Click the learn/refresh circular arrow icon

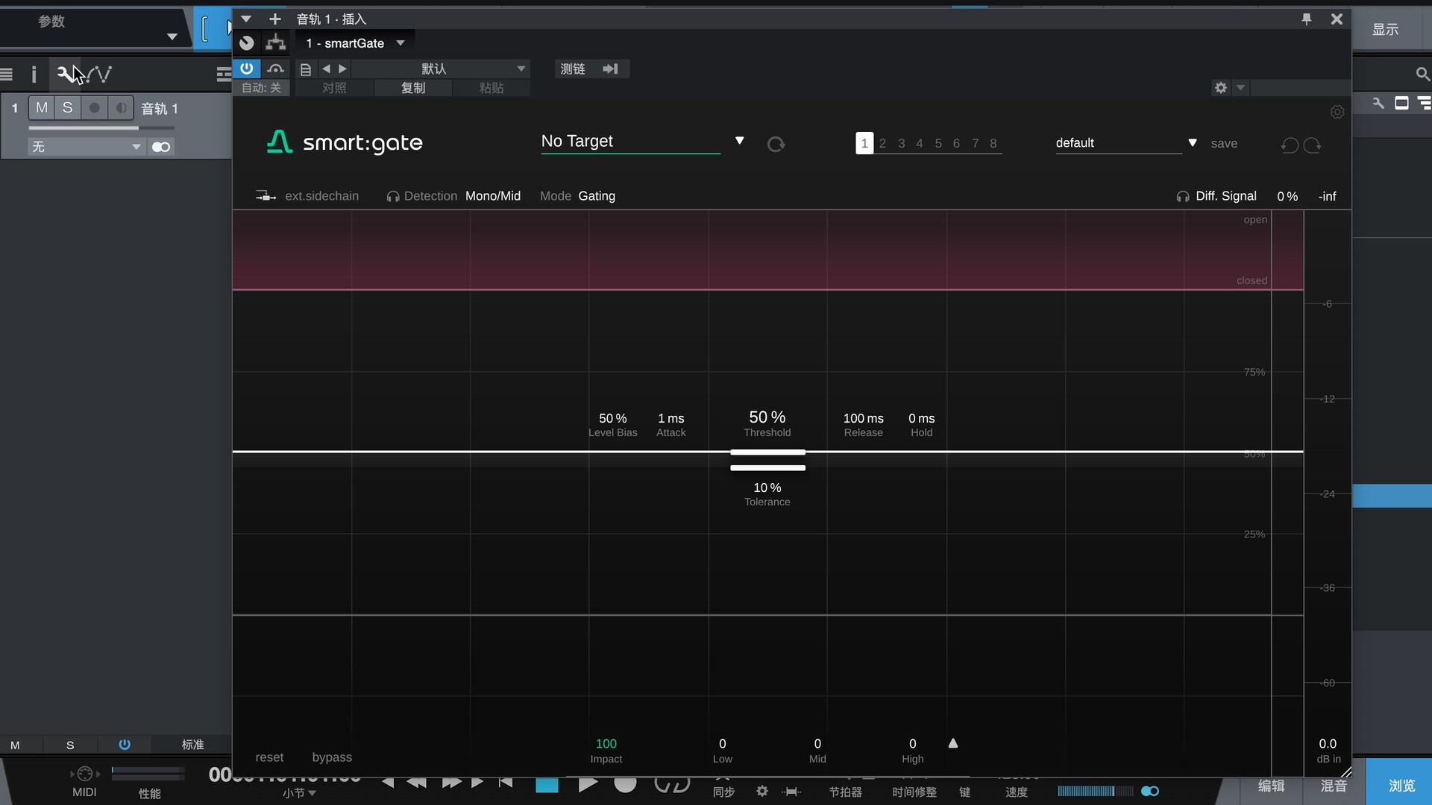776,144
